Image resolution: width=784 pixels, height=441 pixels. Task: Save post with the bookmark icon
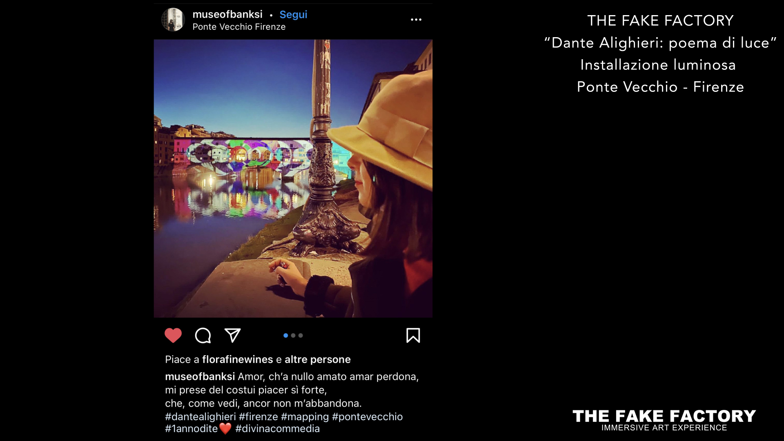(413, 336)
